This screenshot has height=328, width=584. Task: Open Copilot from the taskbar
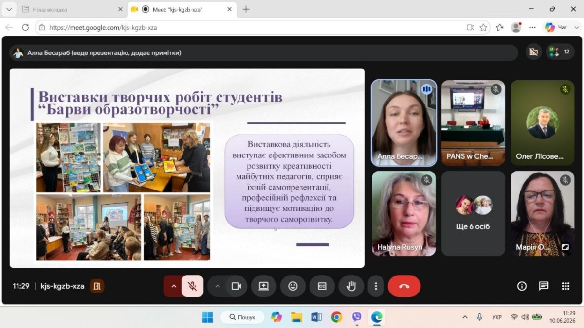coord(276,317)
